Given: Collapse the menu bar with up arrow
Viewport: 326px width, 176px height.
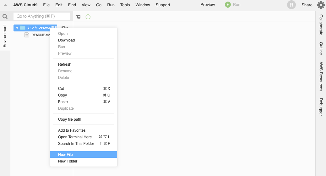Looking at the screenshot, I should (x=5, y=5).
